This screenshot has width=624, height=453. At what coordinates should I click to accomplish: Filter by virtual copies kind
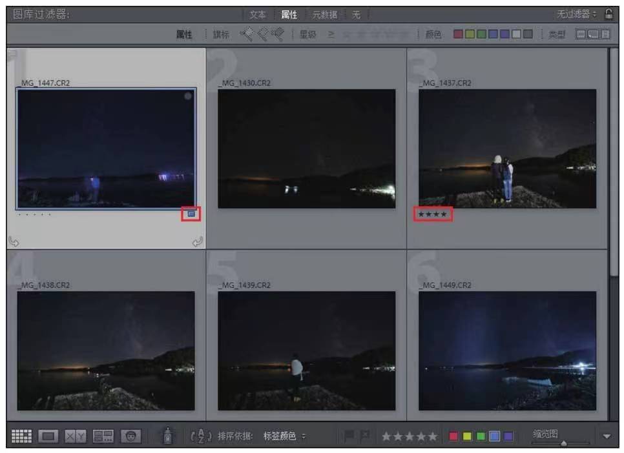(x=593, y=34)
